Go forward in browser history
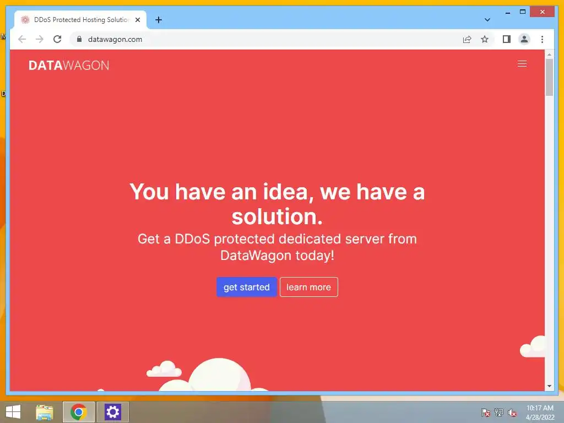The width and height of the screenshot is (564, 423). pos(40,39)
